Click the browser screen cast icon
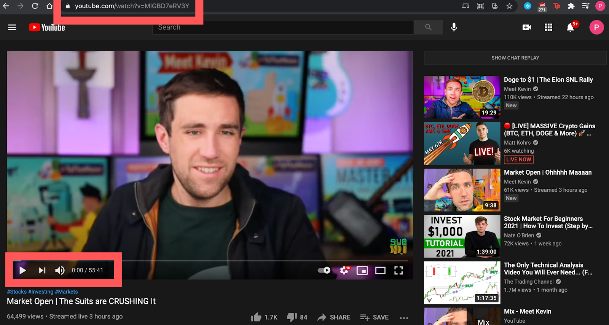The width and height of the screenshot is (609, 325). click(x=466, y=6)
